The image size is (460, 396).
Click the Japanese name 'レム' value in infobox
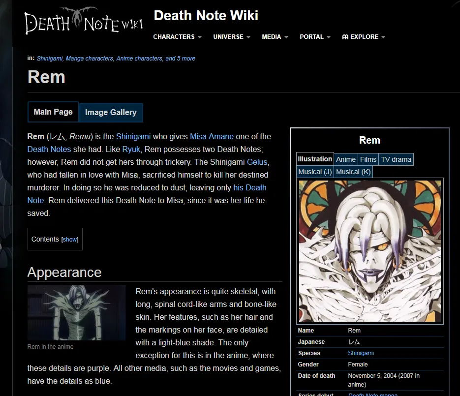tap(354, 342)
